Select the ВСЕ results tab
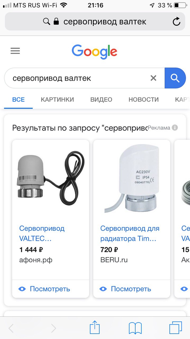 (x=18, y=100)
